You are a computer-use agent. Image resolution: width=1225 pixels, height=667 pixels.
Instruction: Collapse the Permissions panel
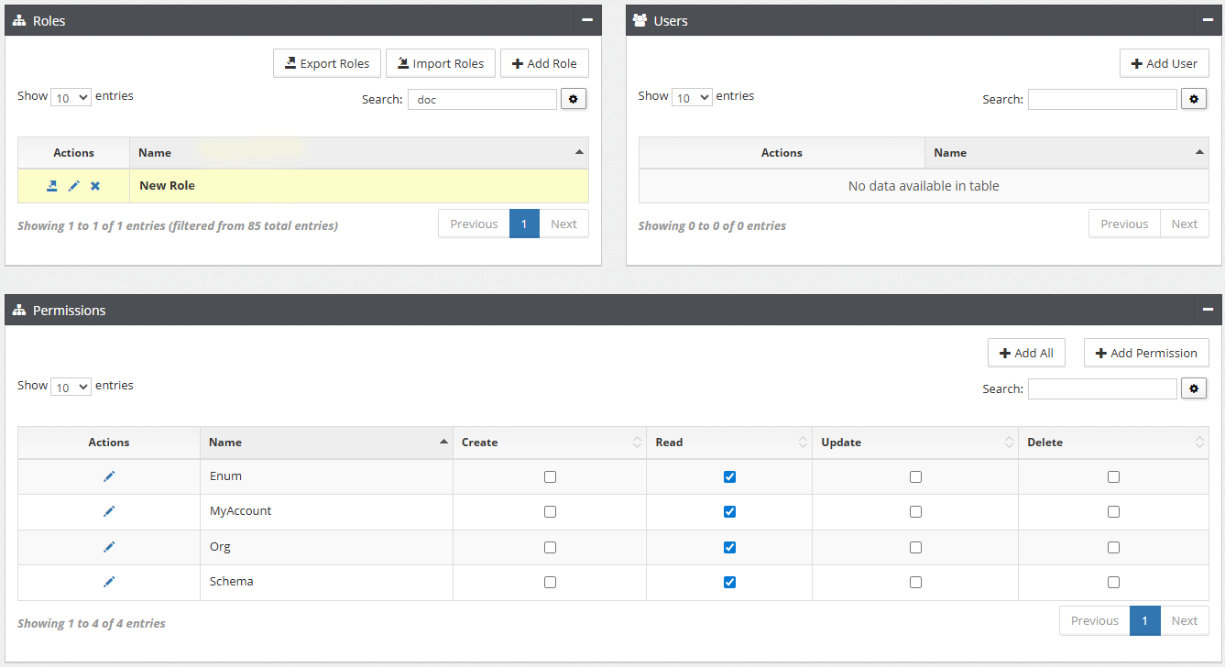1208,310
